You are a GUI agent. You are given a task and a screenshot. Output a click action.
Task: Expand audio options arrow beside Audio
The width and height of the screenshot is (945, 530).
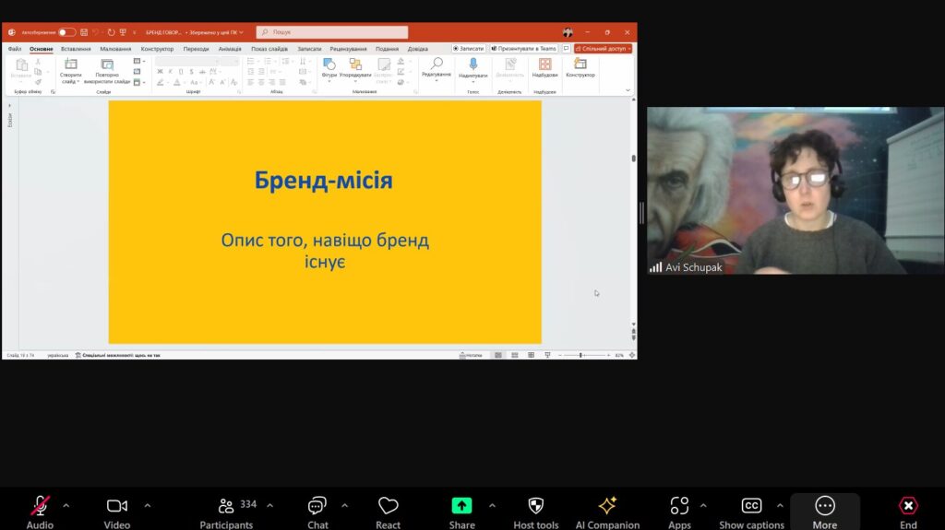[x=66, y=505]
